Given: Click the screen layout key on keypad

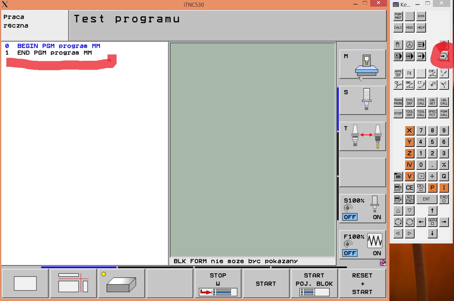Looking at the screenshot, I should [398, 176].
